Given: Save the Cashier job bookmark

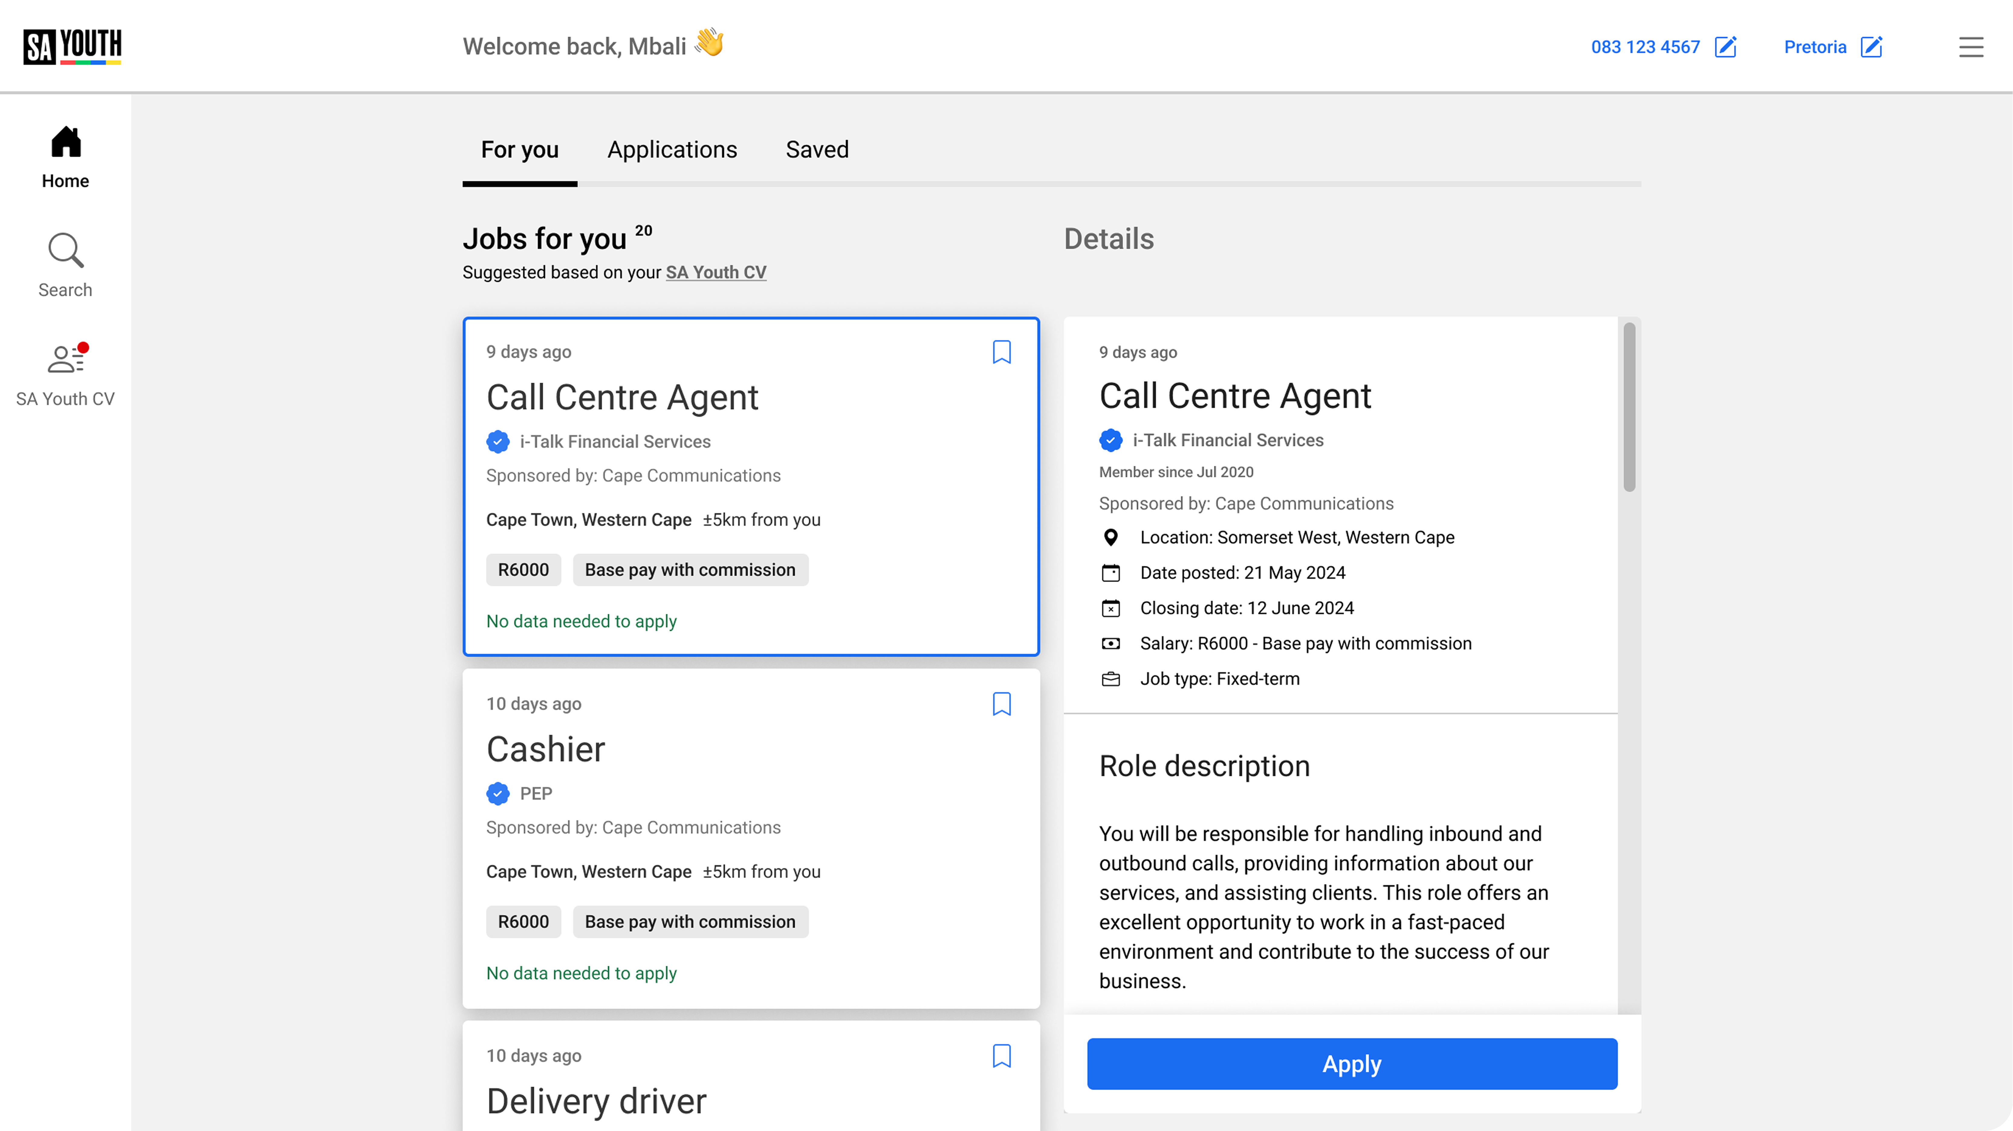Looking at the screenshot, I should pyautogui.click(x=1002, y=704).
